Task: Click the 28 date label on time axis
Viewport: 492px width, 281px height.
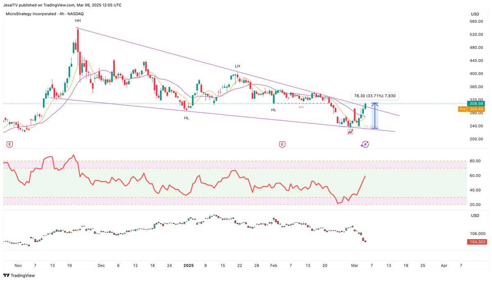Action: pos(257,265)
